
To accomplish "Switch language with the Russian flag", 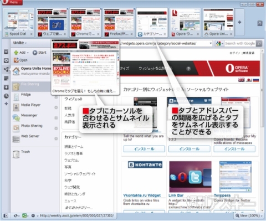I will point(256,80).
